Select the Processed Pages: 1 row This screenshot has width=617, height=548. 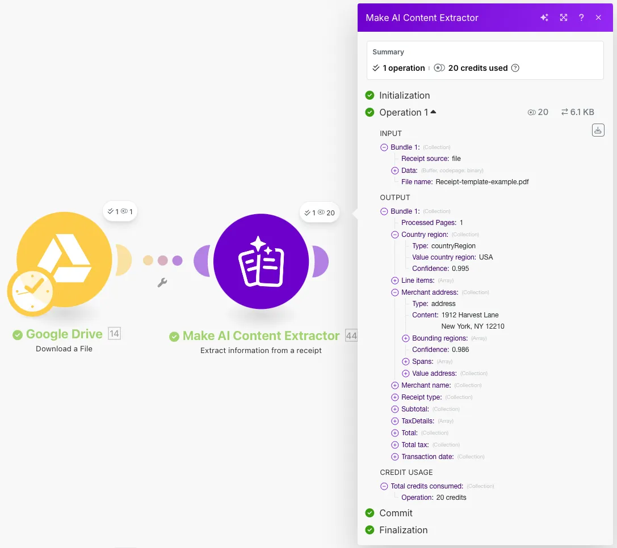(432, 223)
